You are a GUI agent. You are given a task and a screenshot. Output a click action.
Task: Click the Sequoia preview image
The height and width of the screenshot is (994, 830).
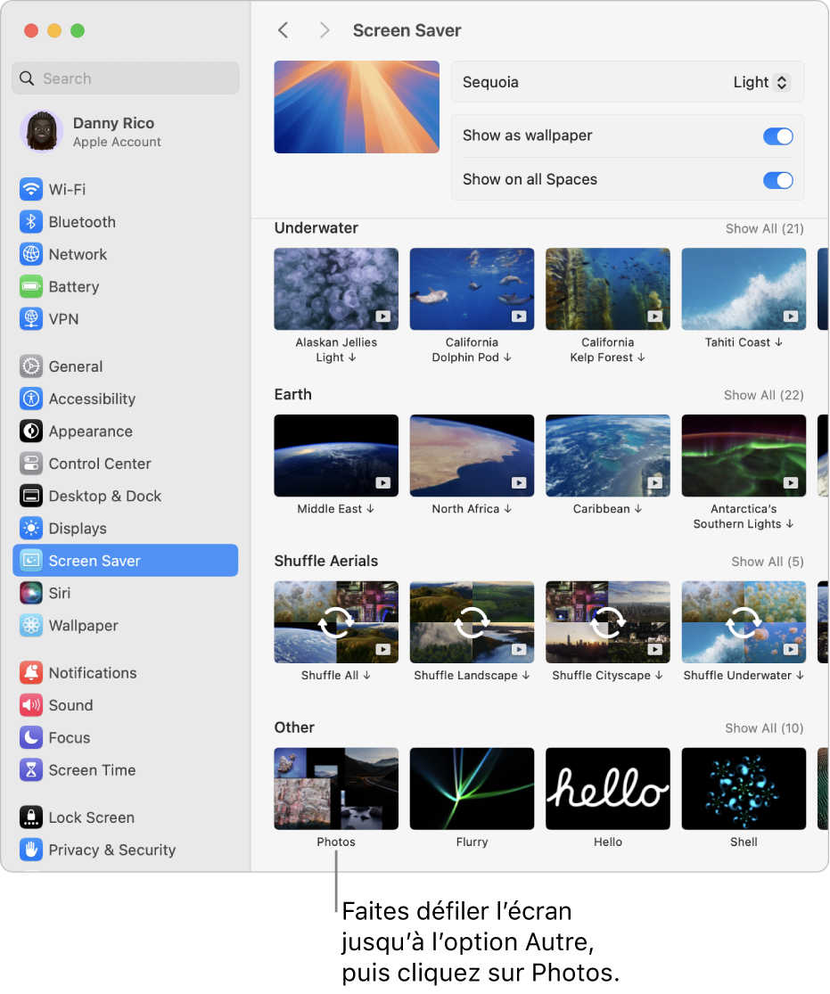[357, 106]
